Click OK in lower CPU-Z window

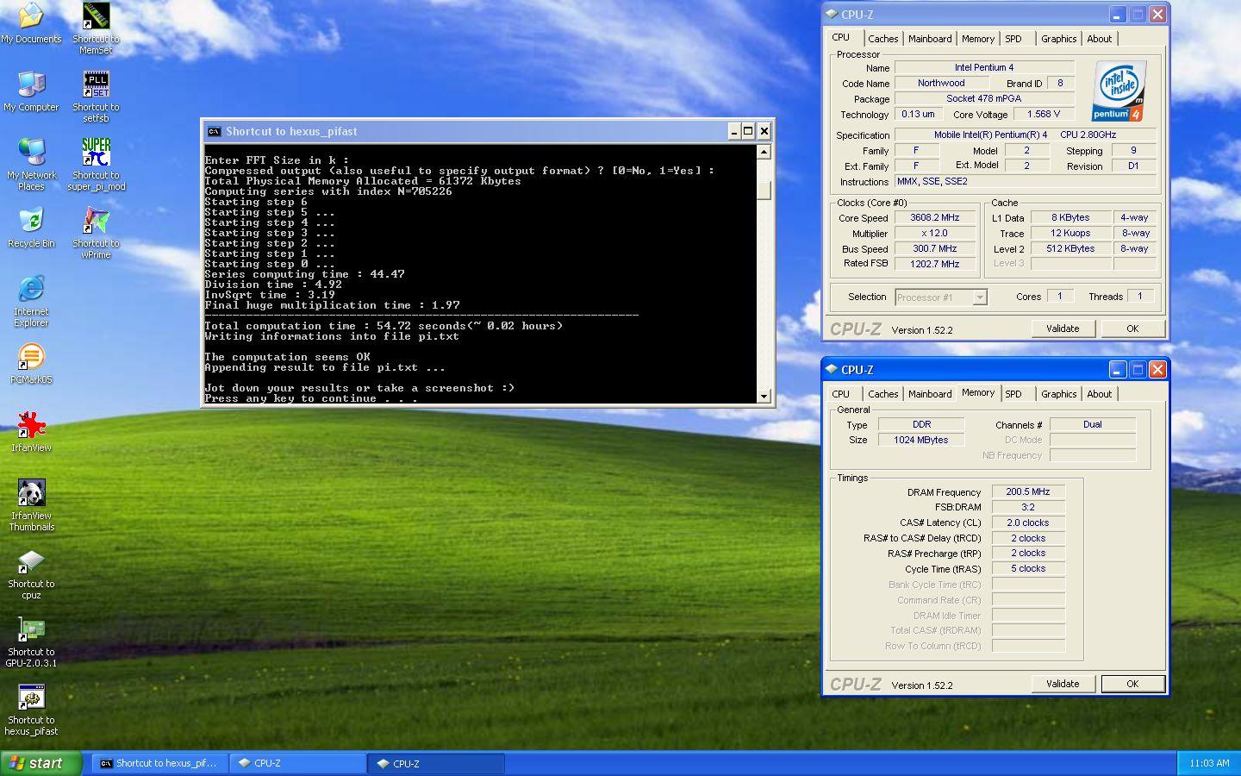[1132, 684]
